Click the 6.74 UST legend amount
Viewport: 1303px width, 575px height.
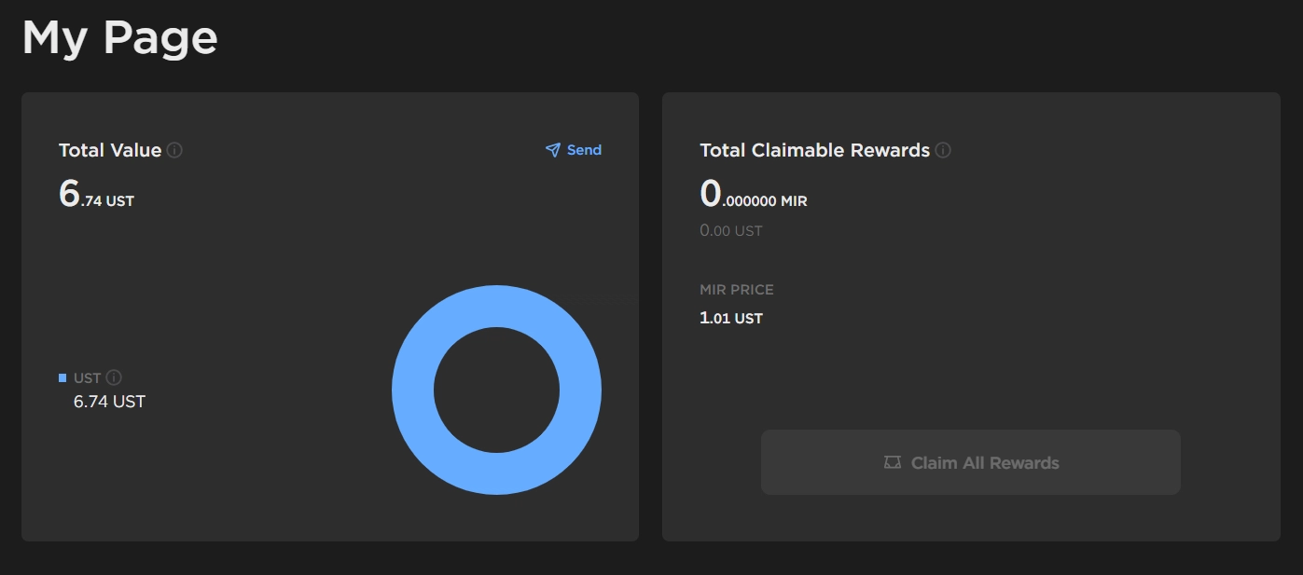click(109, 402)
